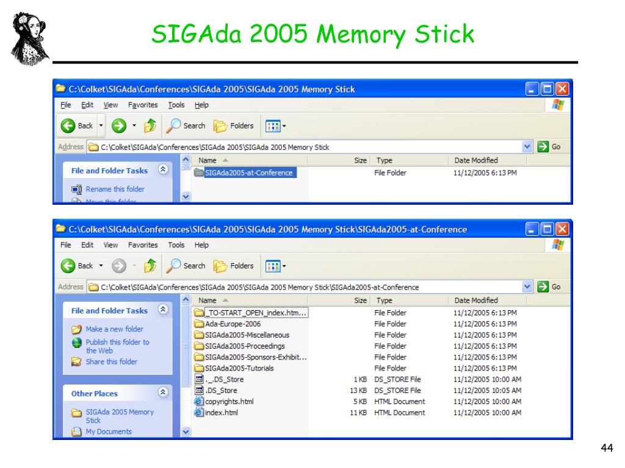625x468 pixels.
Task: Open Back history dropdown in top window
Action: (x=101, y=126)
